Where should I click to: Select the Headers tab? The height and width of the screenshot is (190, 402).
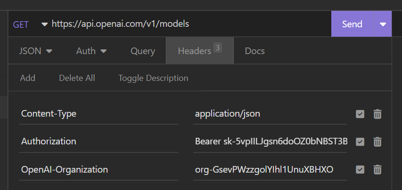click(x=200, y=51)
